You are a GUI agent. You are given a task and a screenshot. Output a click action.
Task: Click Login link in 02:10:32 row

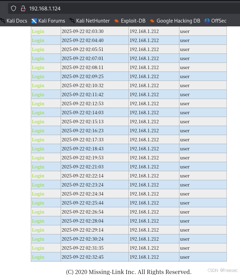point(38,85)
